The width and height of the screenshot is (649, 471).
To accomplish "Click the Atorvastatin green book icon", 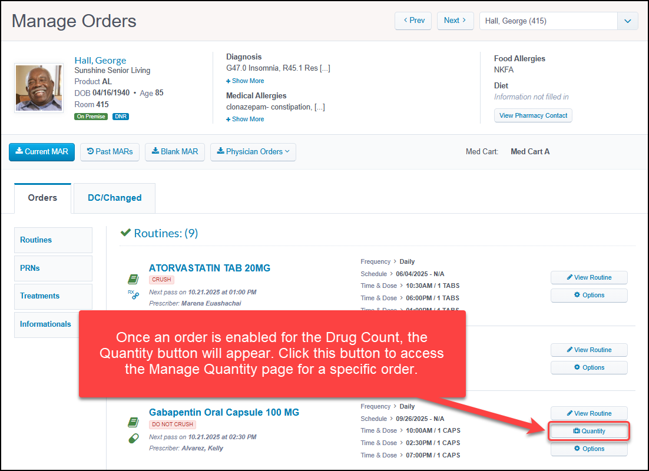I will click(133, 280).
